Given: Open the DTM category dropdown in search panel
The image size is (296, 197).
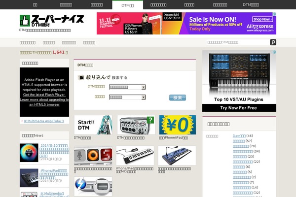Looking at the screenshot, I should pos(127,87).
